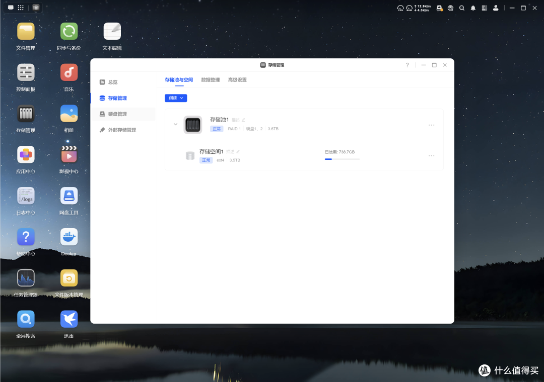Viewport: 544px width, 382px height.
Task: Launch the Docker app
Action: coord(69,237)
